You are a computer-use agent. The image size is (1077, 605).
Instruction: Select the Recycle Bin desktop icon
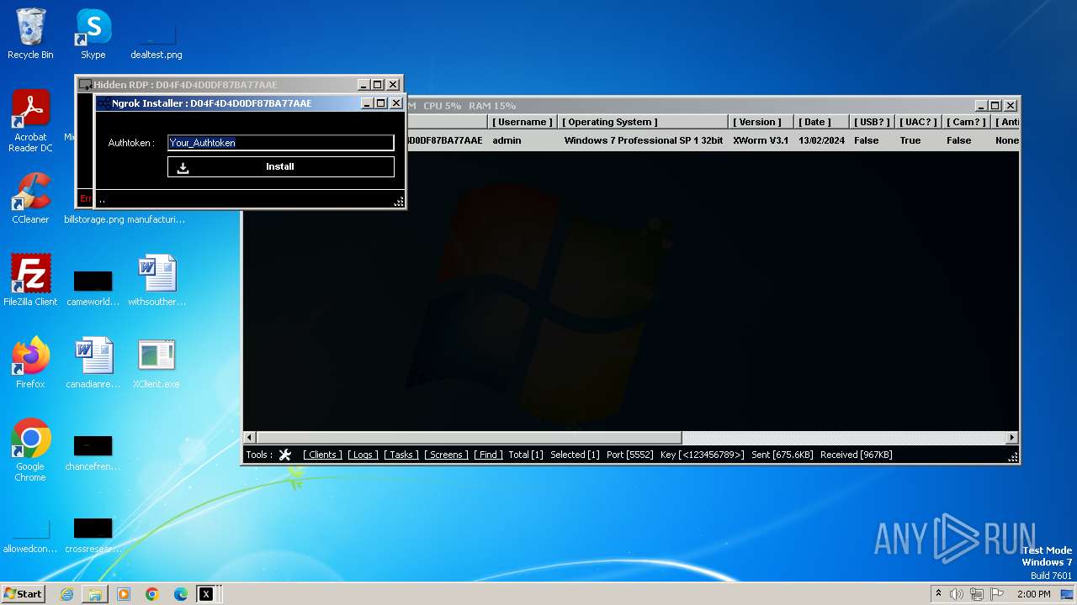tap(30, 34)
